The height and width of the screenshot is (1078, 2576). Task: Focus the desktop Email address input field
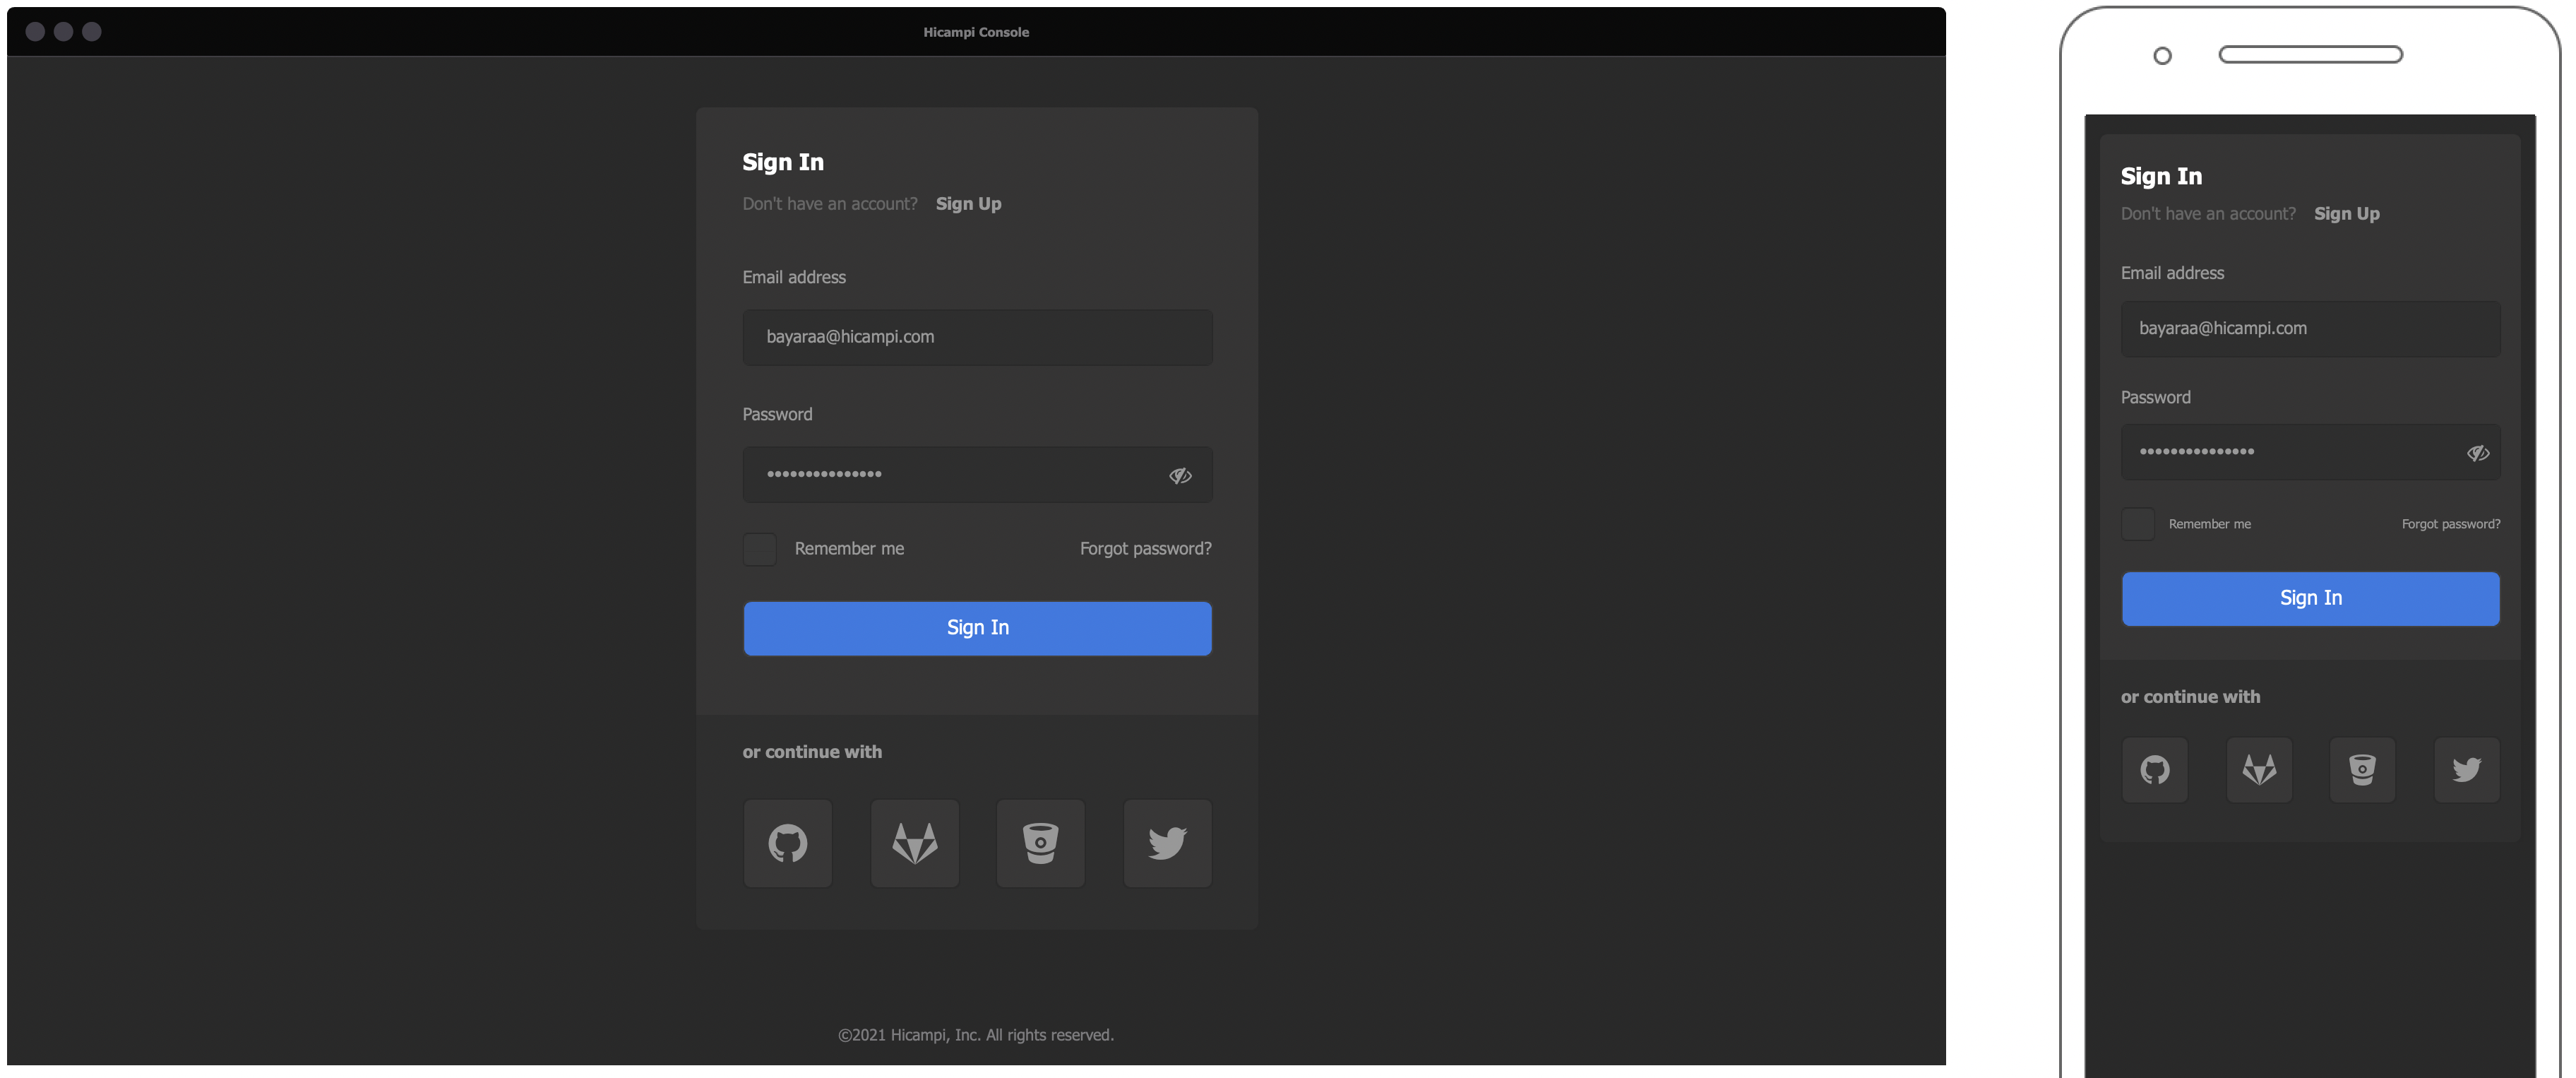[976, 337]
